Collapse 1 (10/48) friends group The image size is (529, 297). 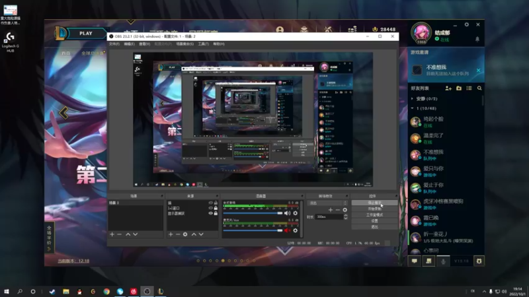pyautogui.click(x=412, y=108)
